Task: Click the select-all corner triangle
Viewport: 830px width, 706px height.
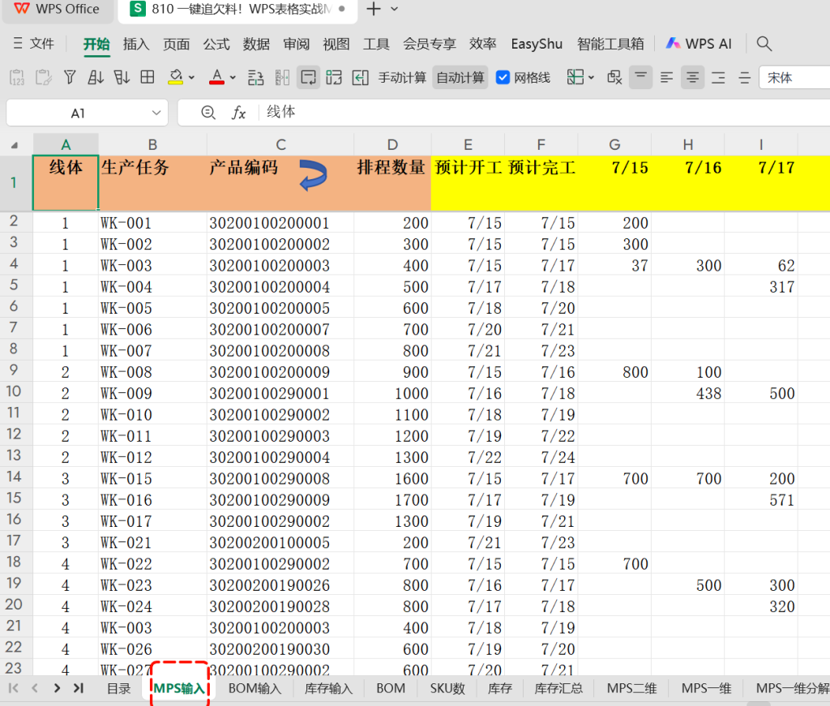Action: 15,145
